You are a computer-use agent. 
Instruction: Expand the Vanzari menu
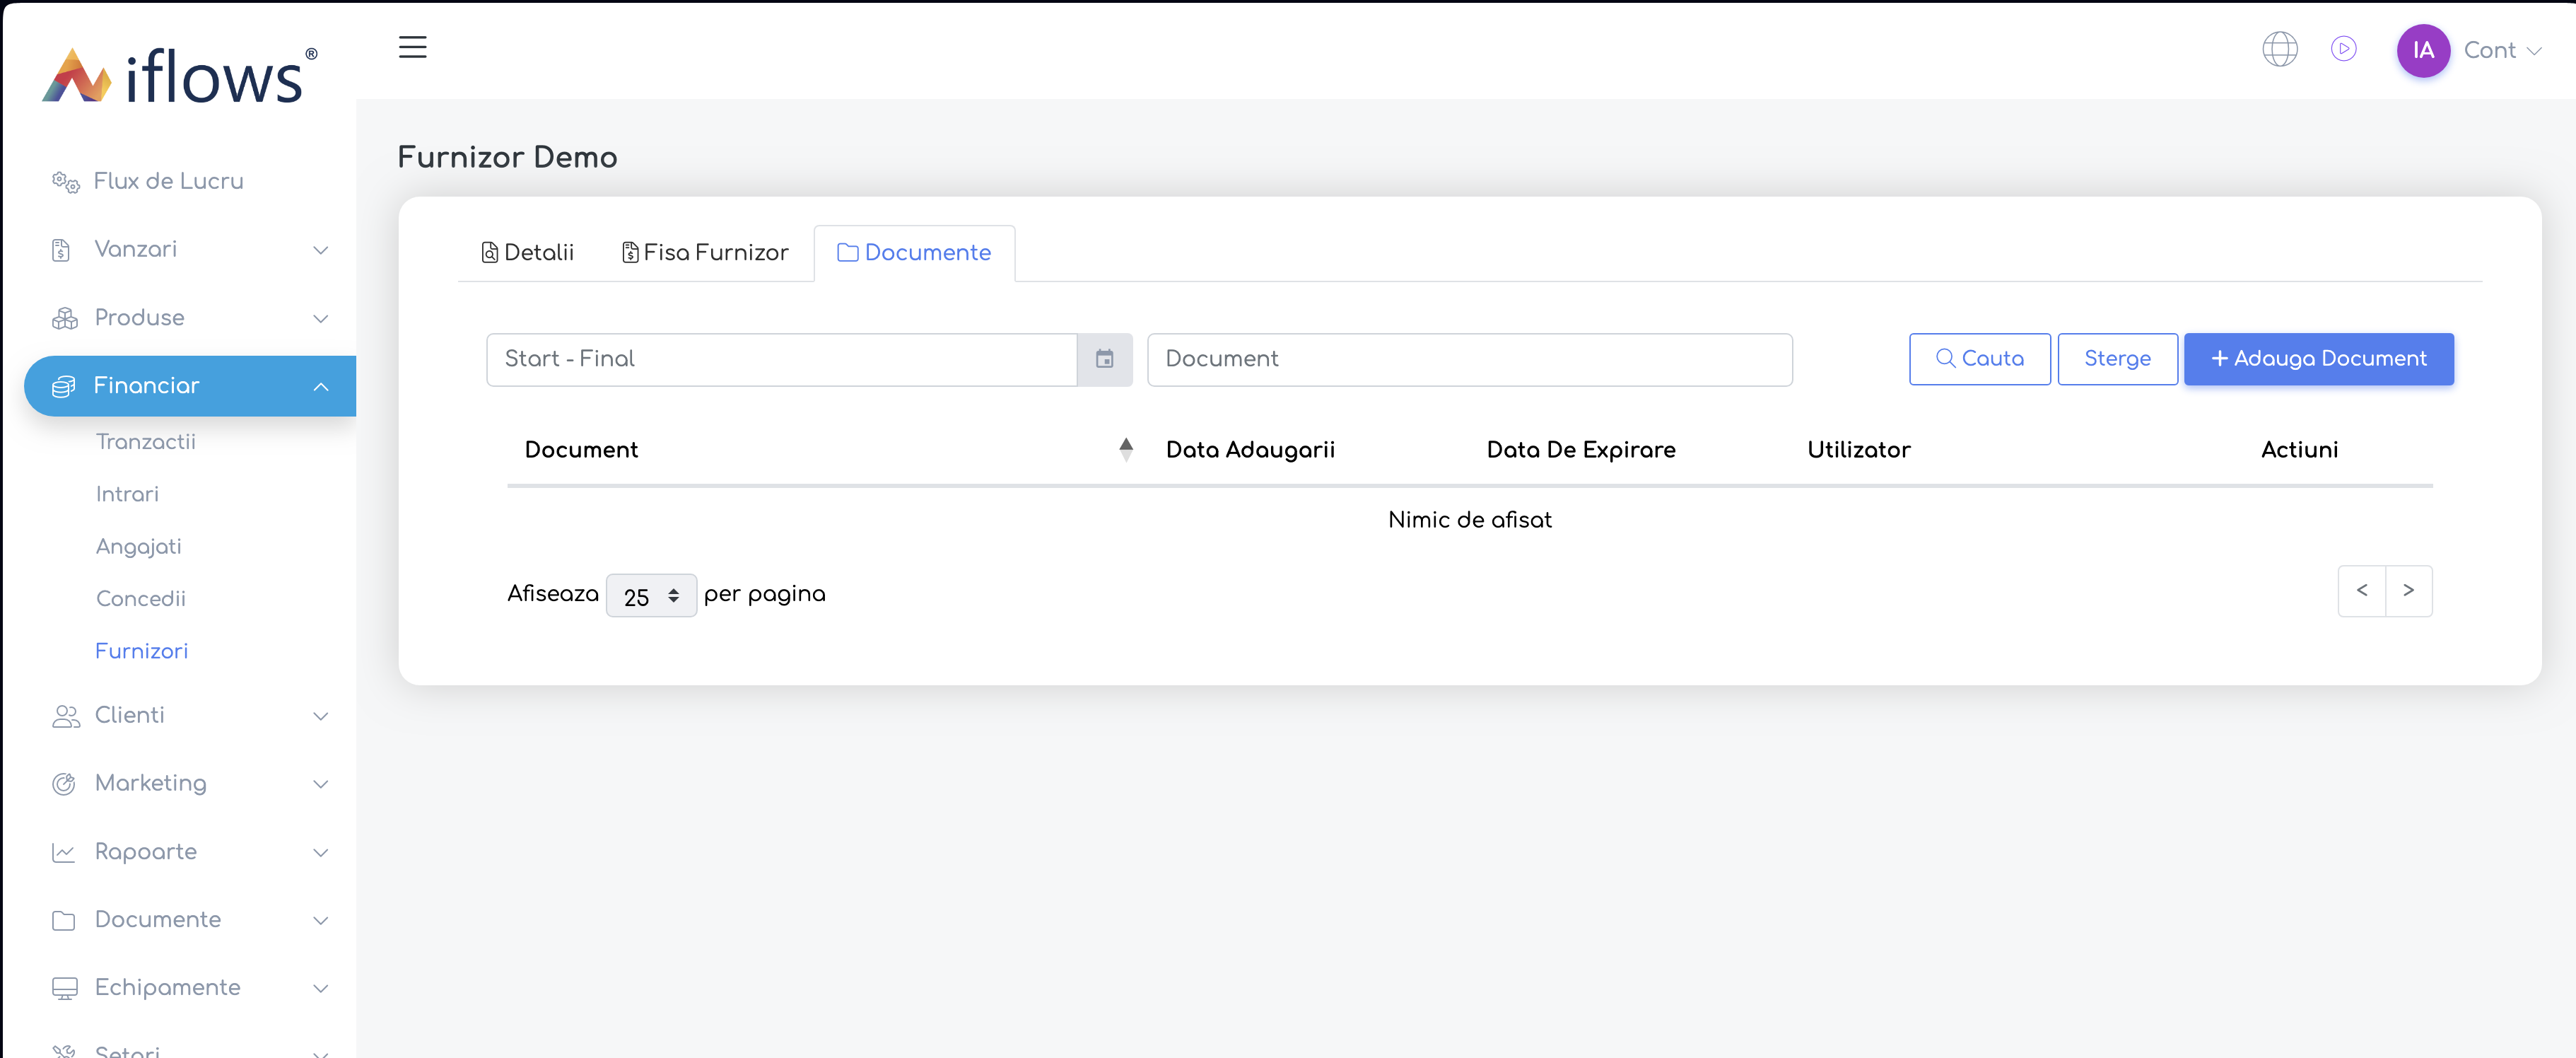tap(190, 249)
